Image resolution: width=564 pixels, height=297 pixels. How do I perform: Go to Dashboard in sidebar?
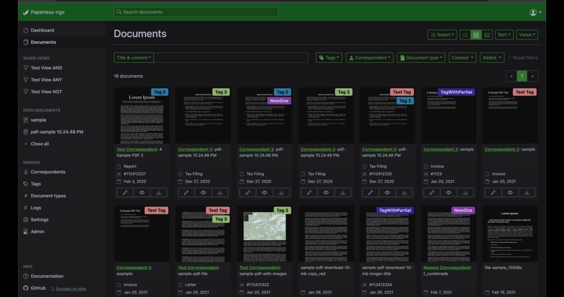(x=42, y=30)
